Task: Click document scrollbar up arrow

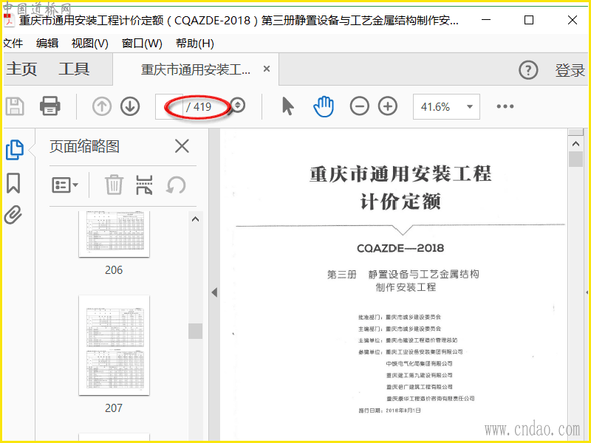Action: (x=575, y=143)
